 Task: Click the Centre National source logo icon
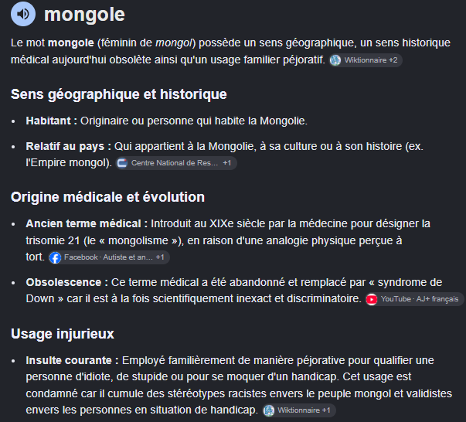click(x=122, y=163)
